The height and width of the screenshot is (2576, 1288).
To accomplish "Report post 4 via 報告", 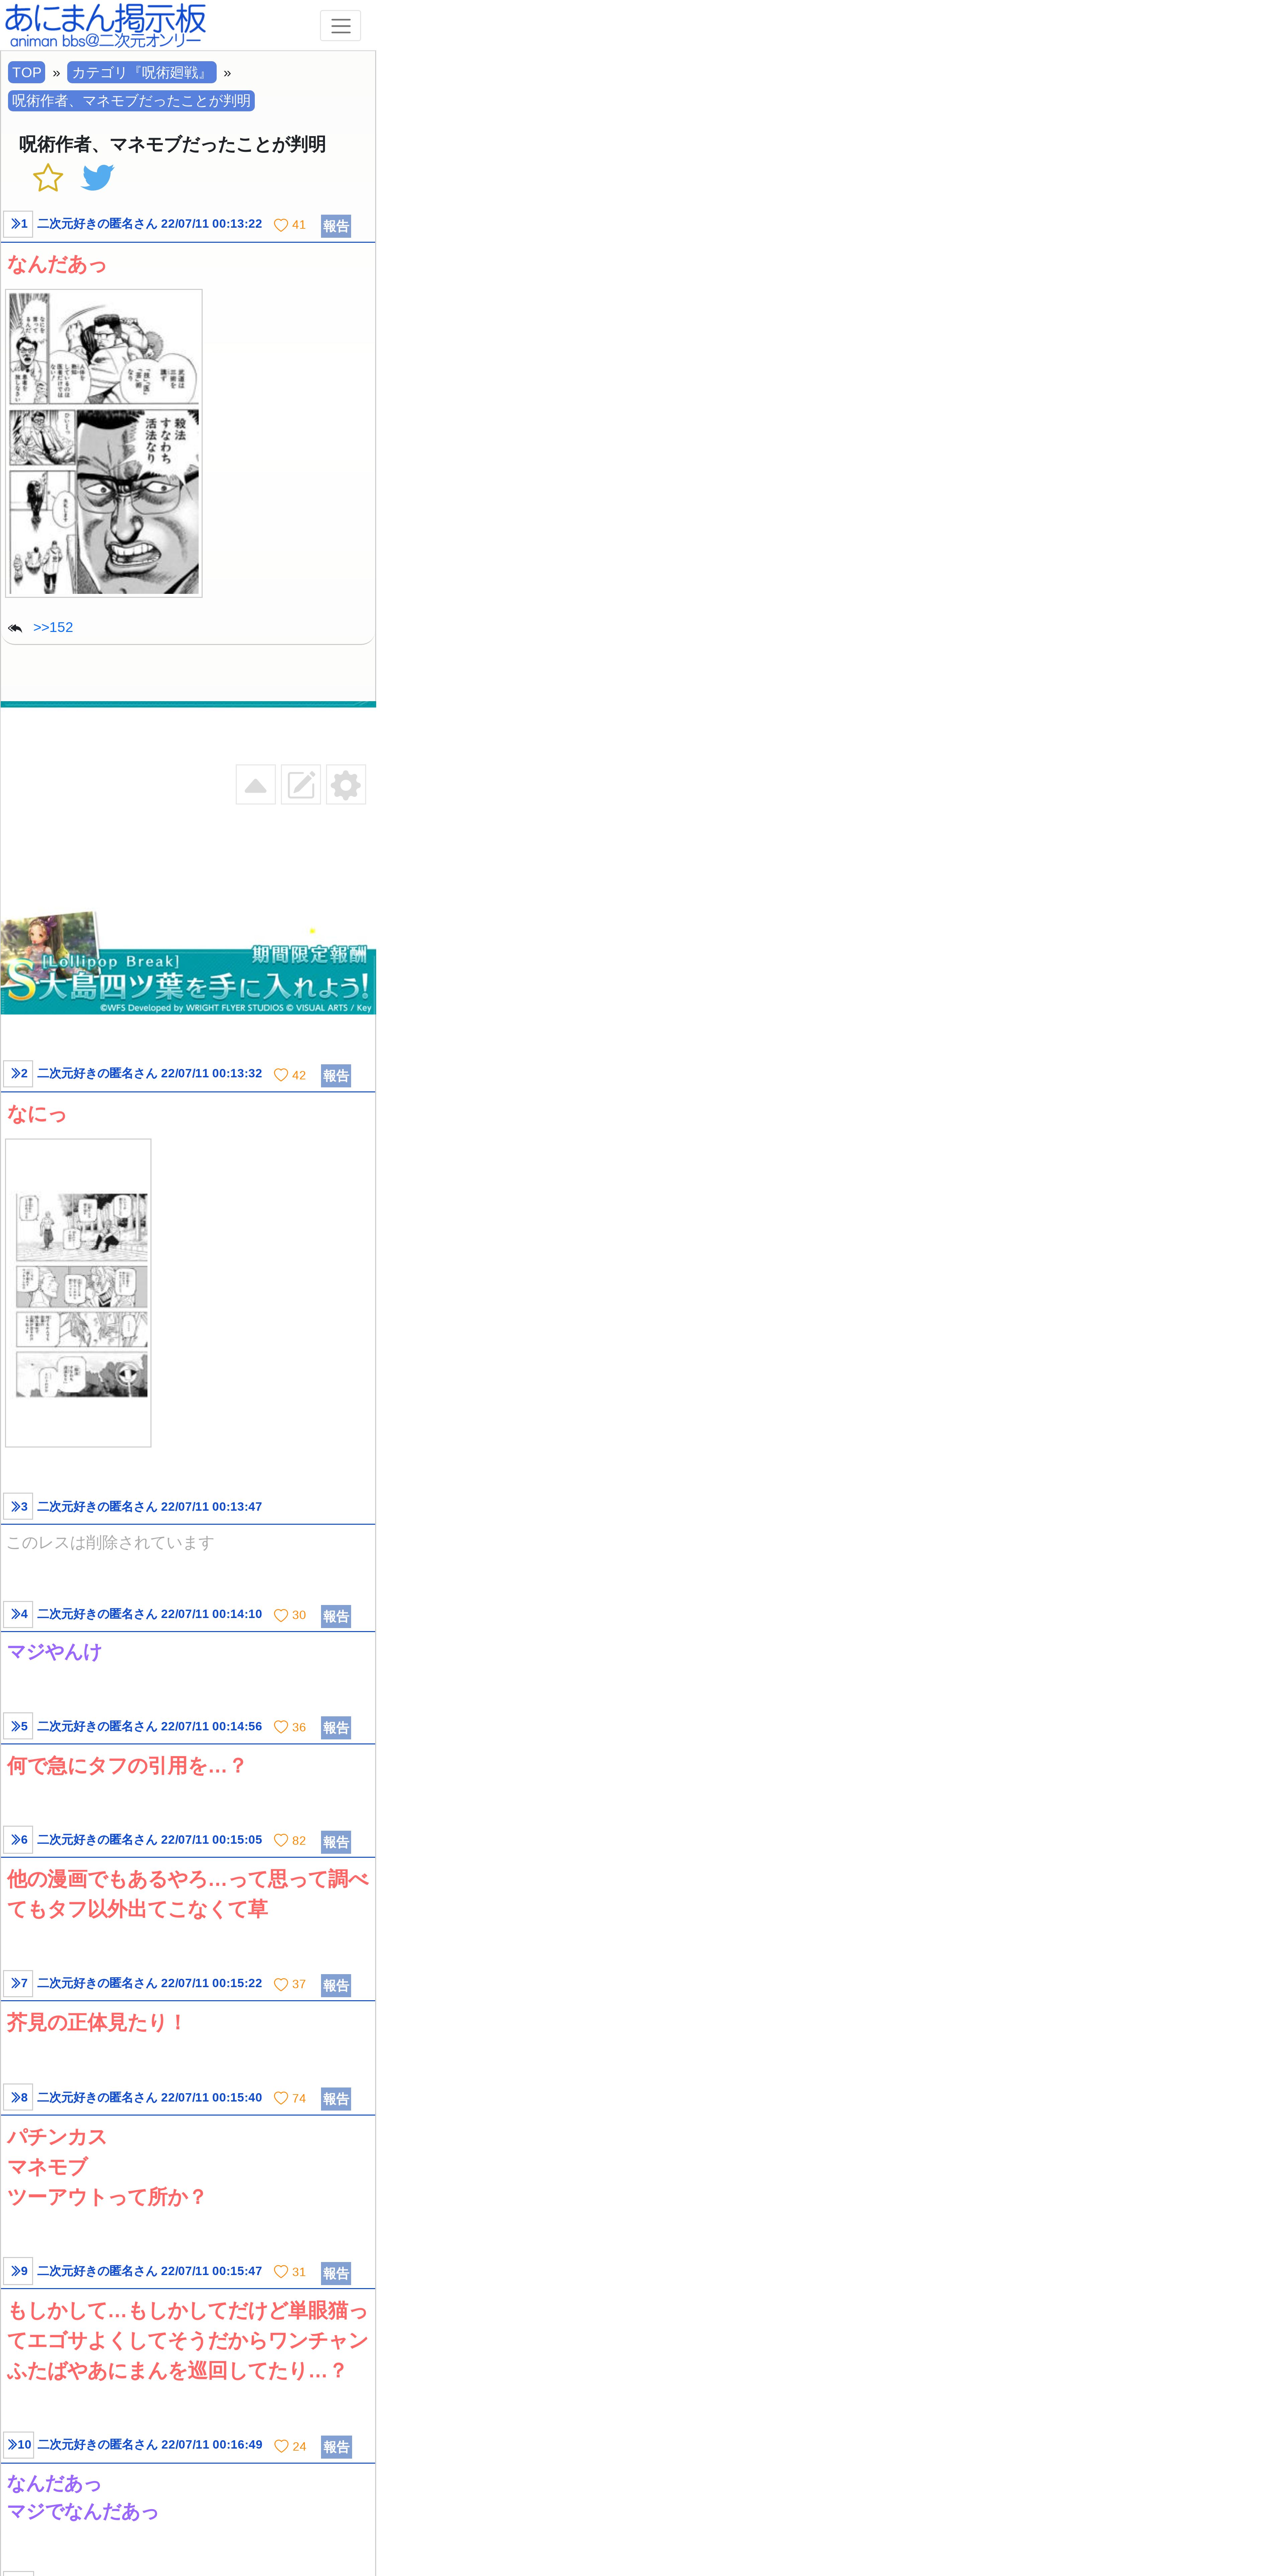I will click(336, 1616).
